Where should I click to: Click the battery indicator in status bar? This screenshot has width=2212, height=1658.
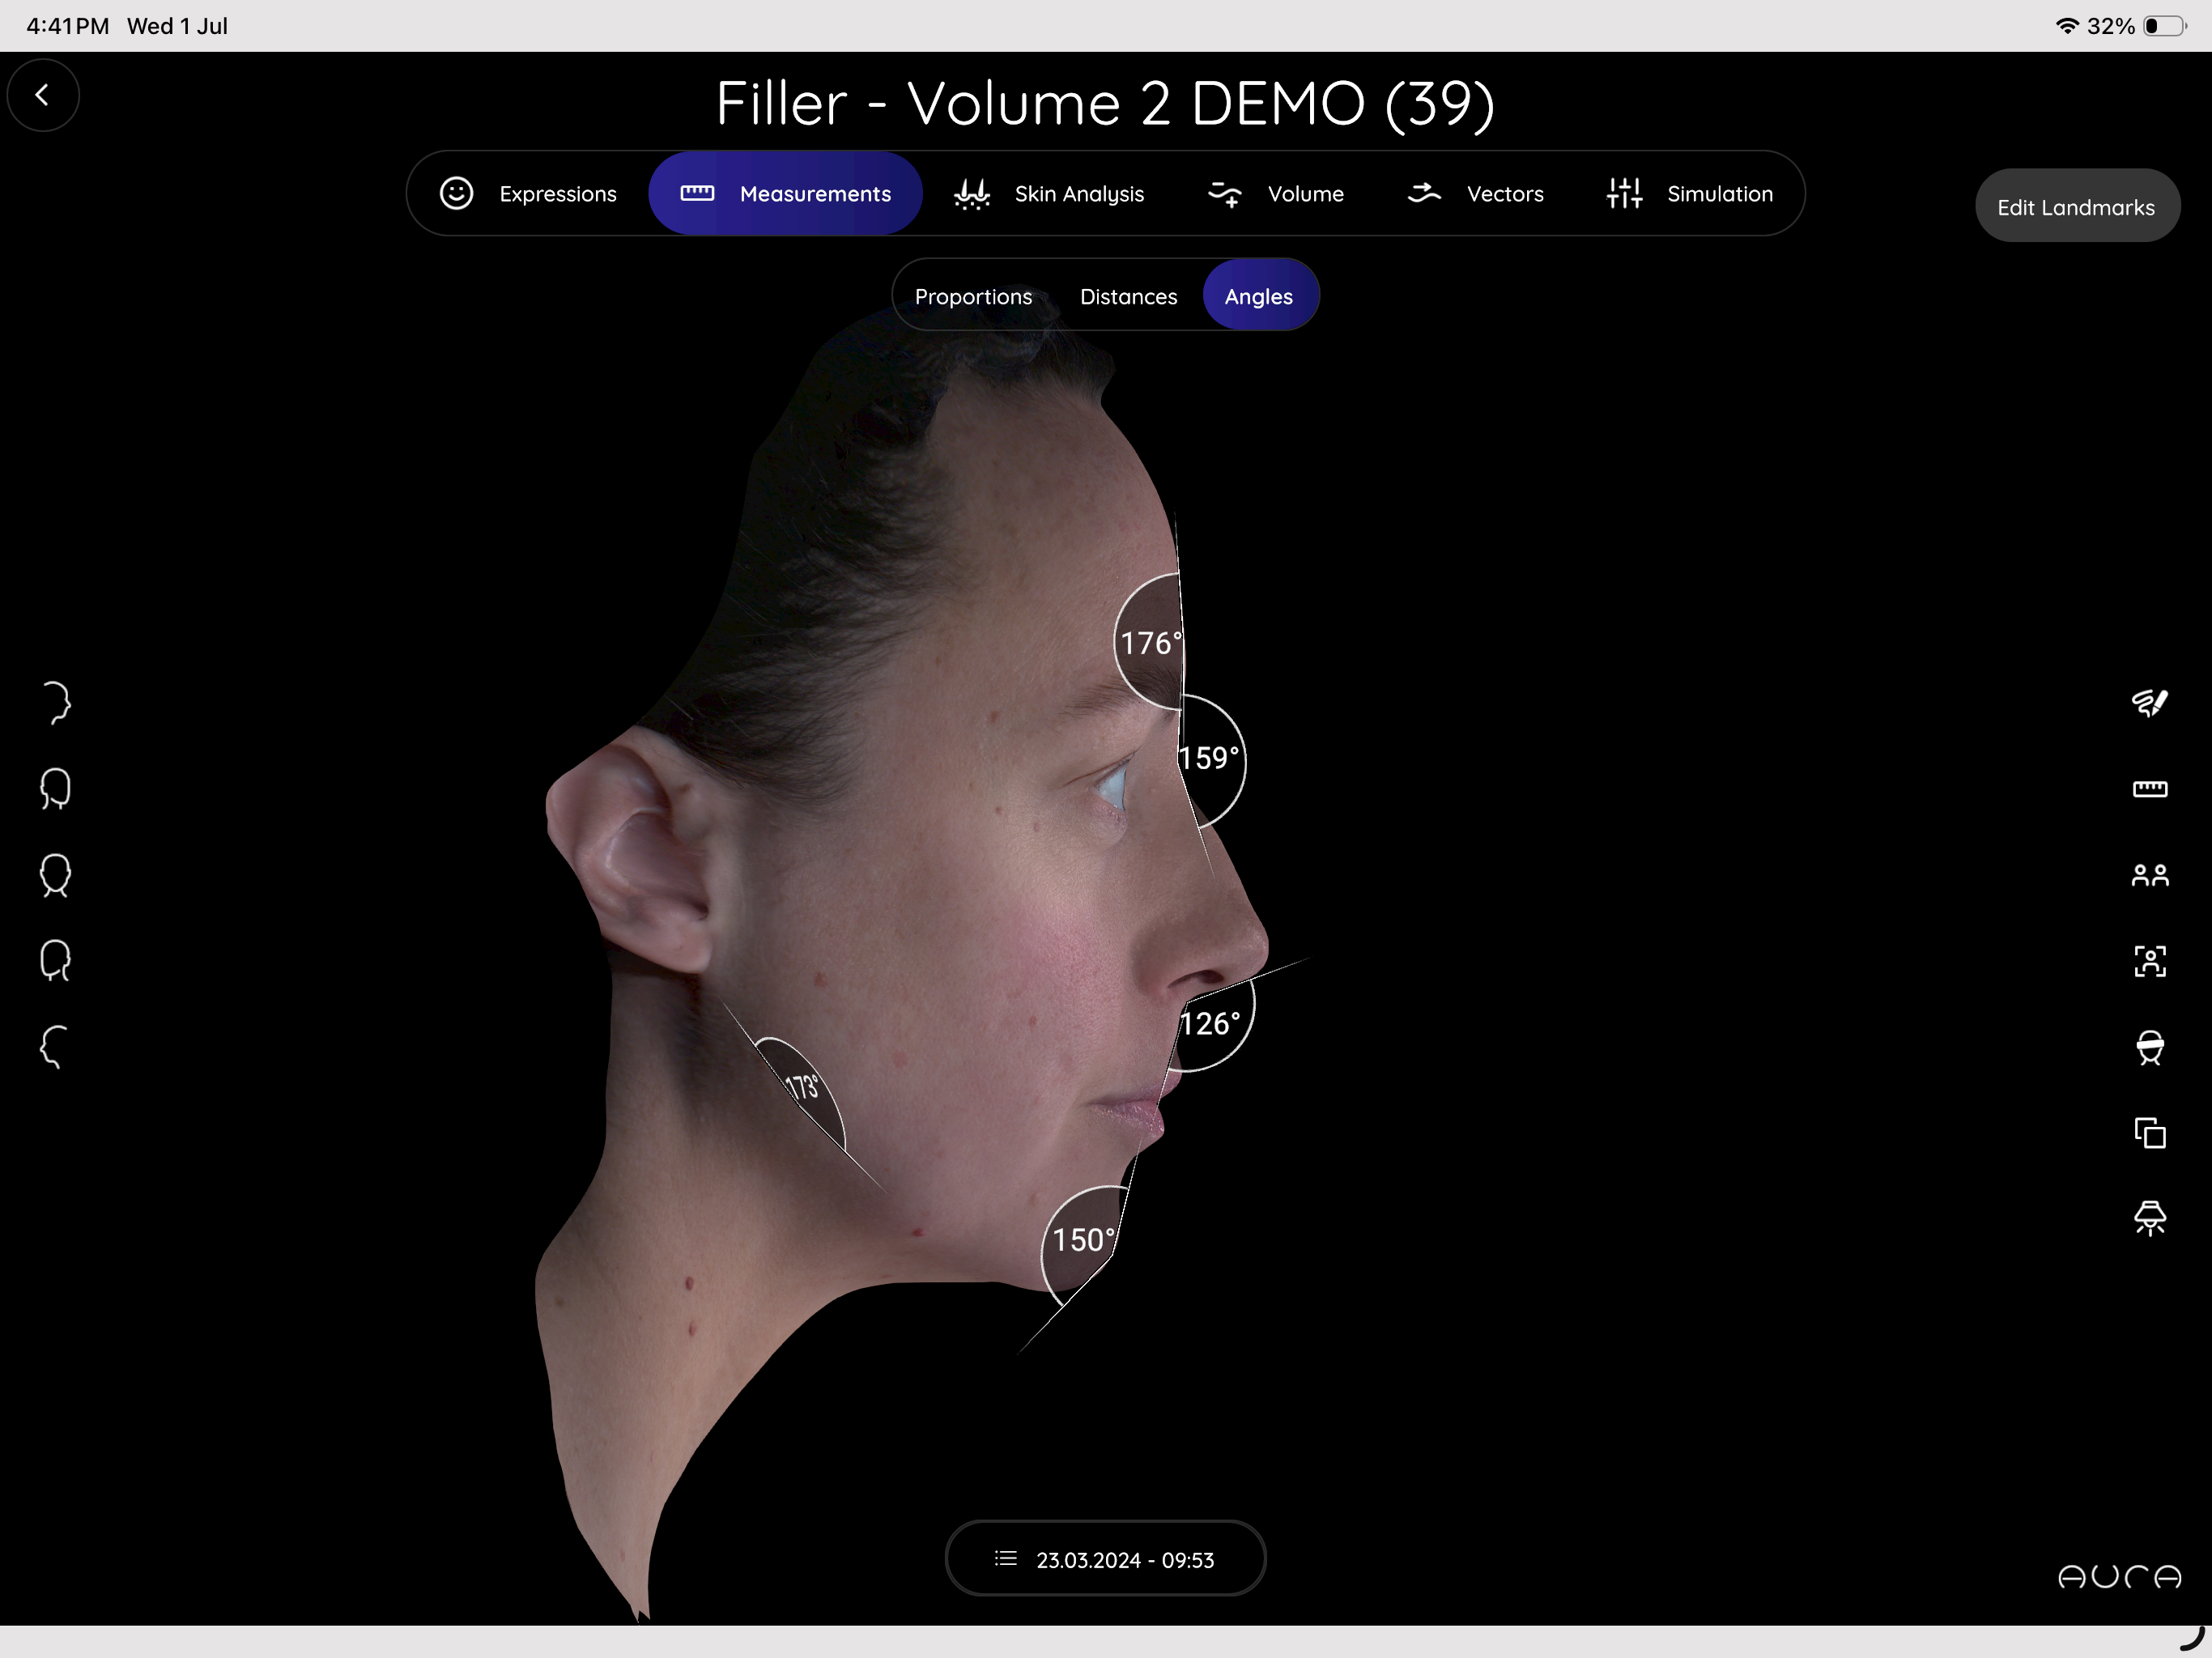tap(2165, 26)
